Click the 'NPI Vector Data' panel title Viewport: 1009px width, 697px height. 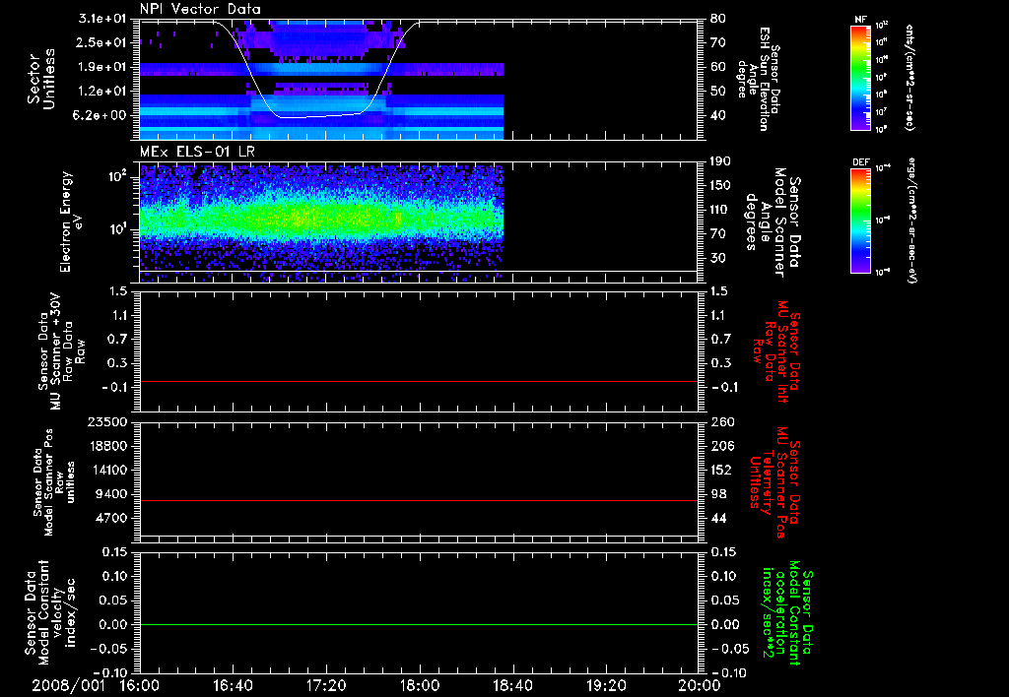[200, 9]
